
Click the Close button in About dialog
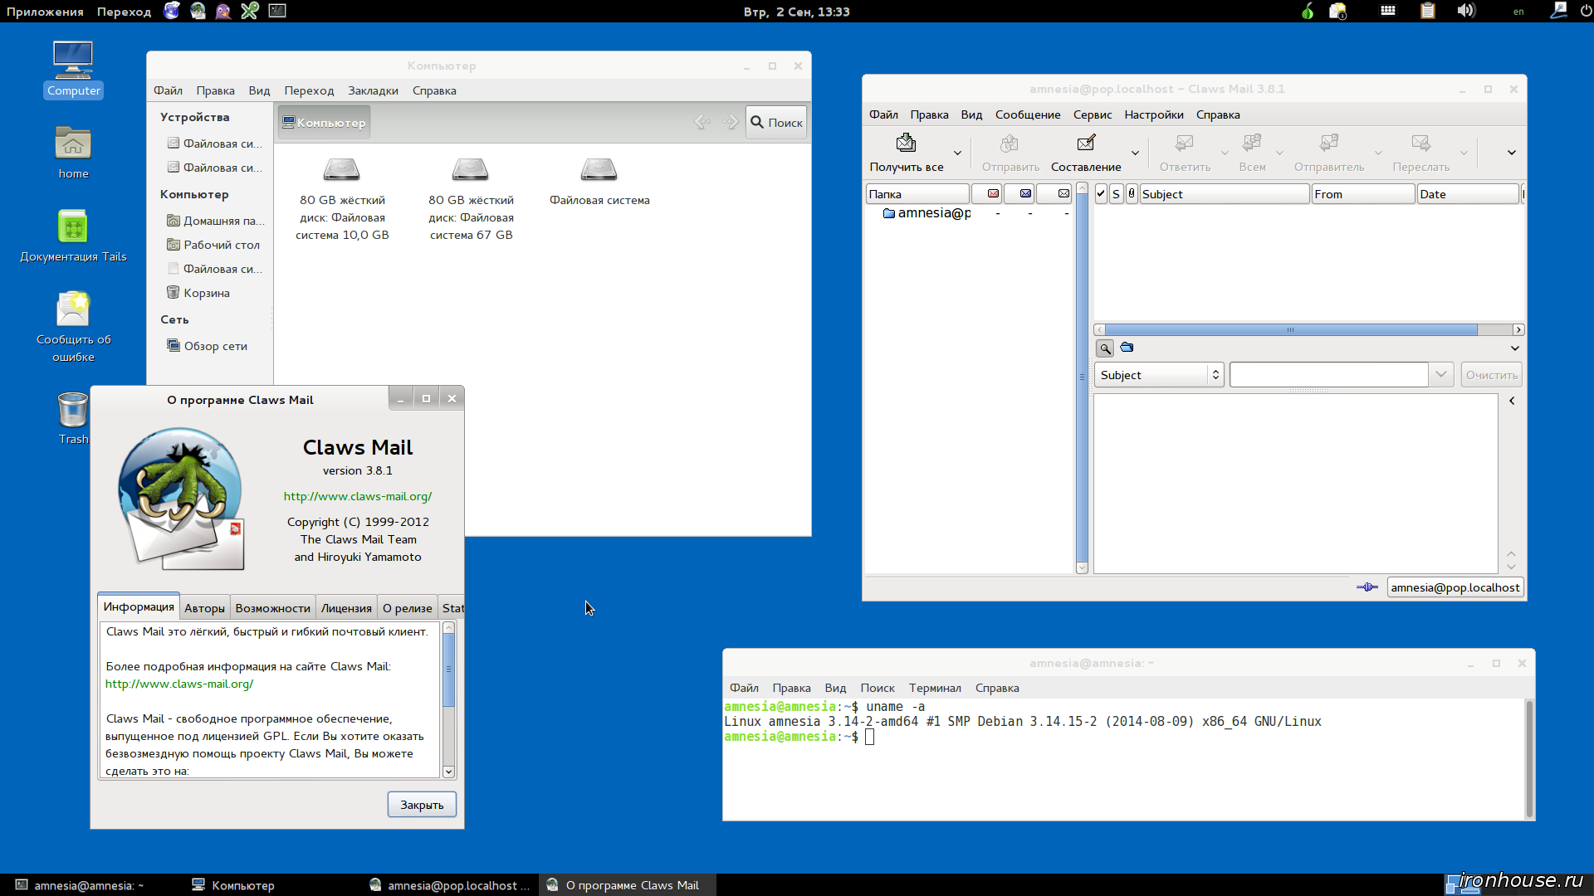tap(422, 805)
